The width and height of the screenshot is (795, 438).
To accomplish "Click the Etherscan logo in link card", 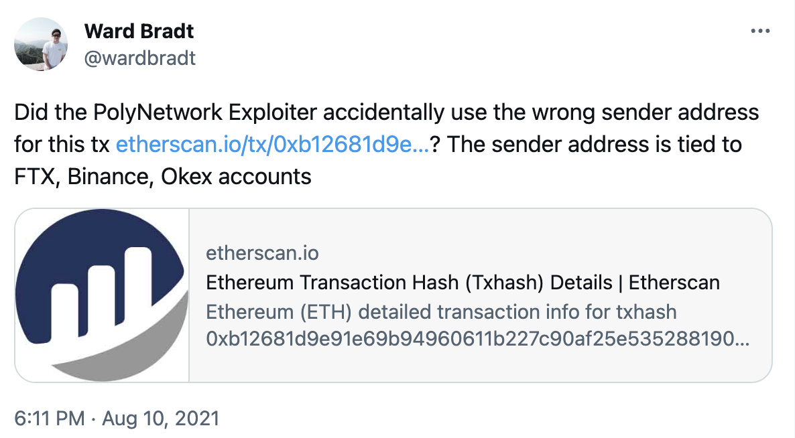I will pyautogui.click(x=102, y=295).
